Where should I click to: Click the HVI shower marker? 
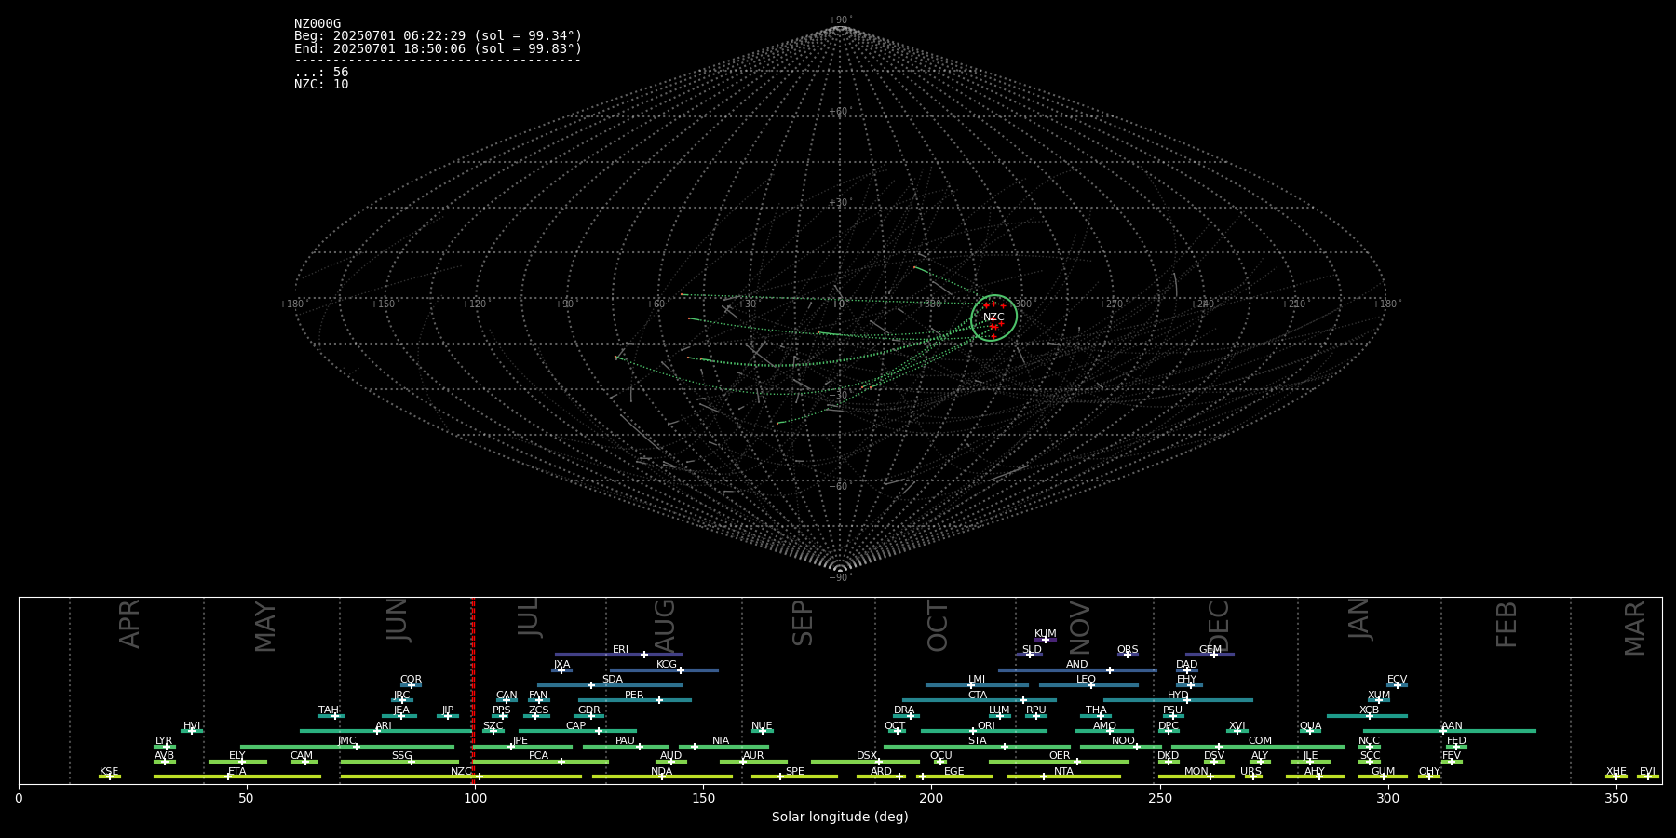coord(192,731)
